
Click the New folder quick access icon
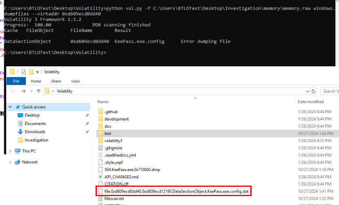[x=31, y=72]
